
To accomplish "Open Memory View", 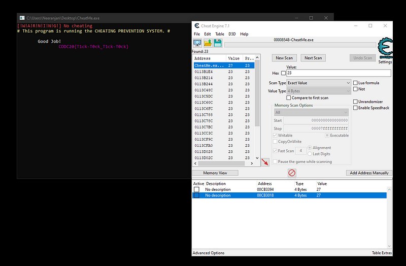I will [x=215, y=173].
